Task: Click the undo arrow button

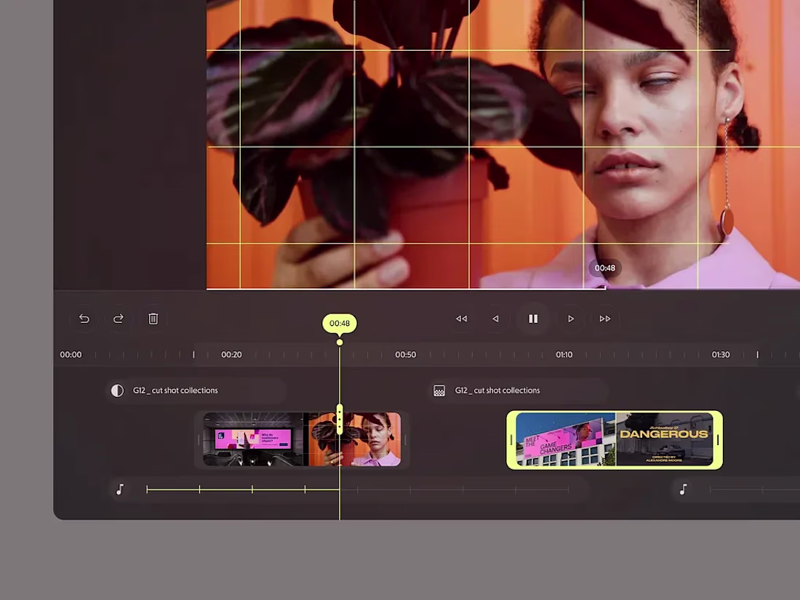Action: point(84,319)
